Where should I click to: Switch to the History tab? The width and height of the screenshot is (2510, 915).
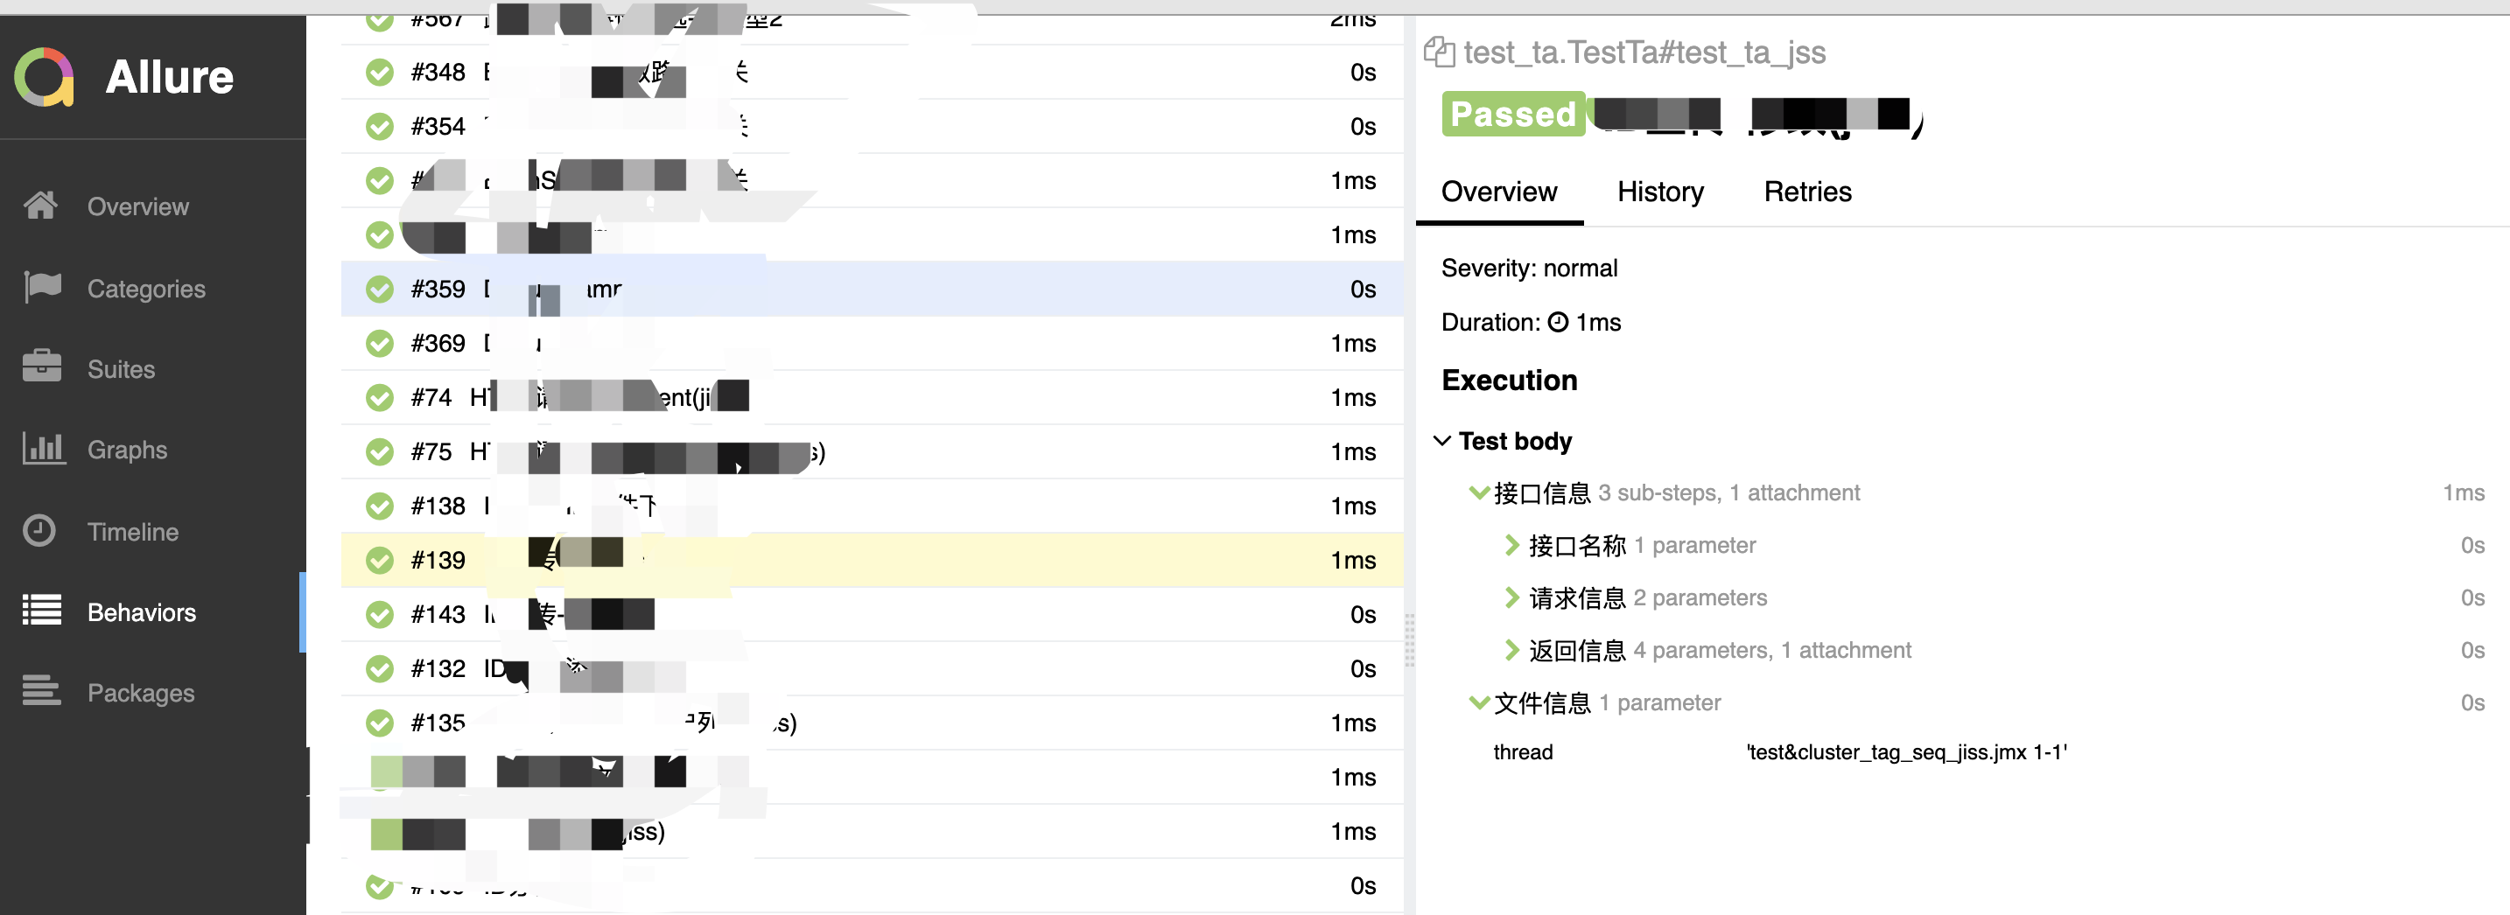pos(1660,192)
